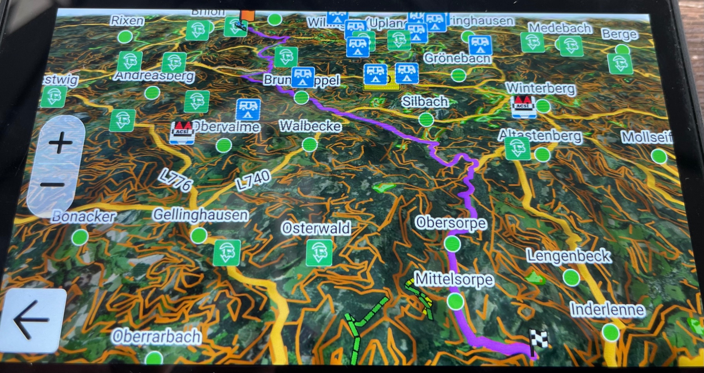The width and height of the screenshot is (704, 373).
Task: Select blue RV site icon above Obervalme
Action: tap(248, 109)
